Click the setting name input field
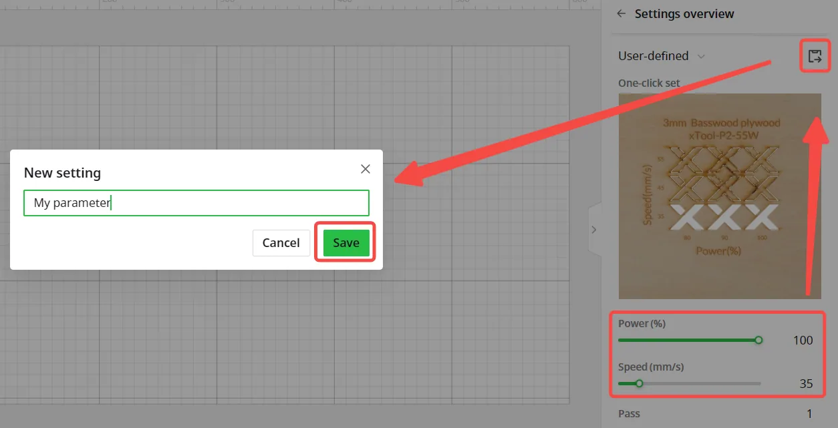838x428 pixels. coord(196,203)
